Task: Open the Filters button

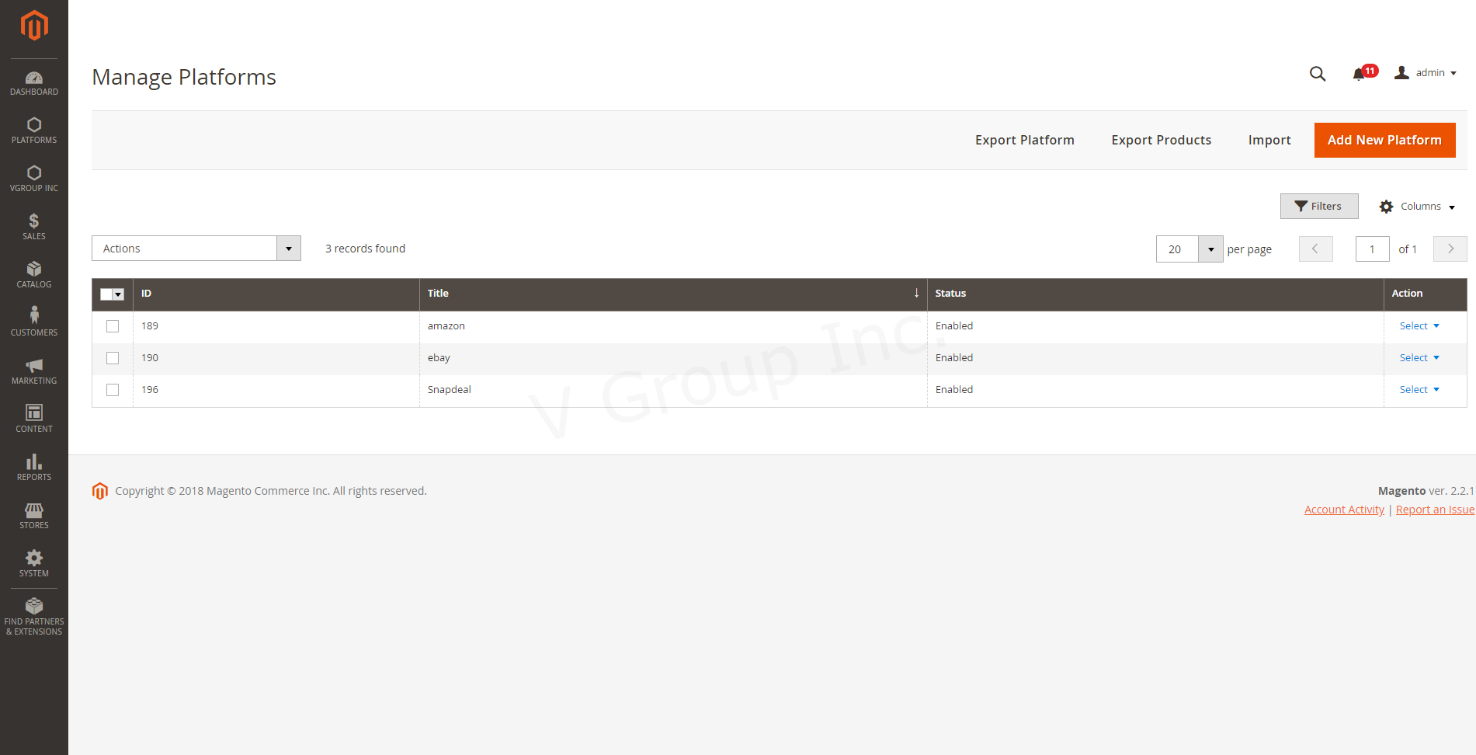Action: 1318,207
